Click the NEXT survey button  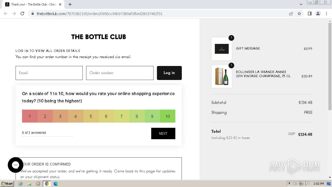click(x=163, y=133)
